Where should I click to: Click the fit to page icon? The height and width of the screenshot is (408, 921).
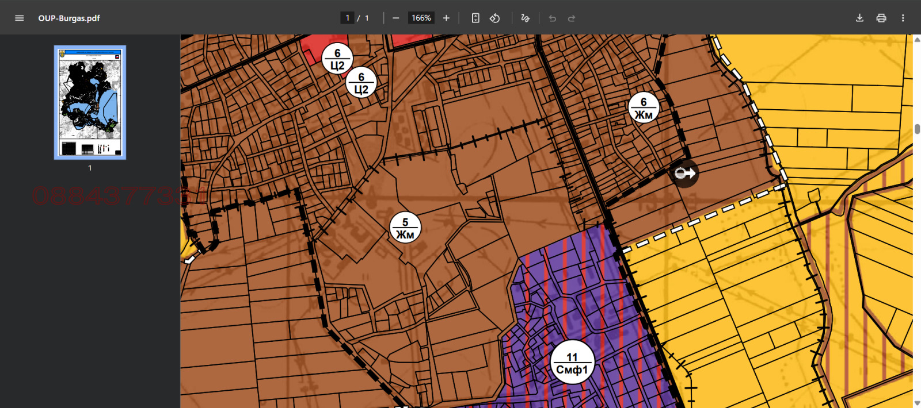pos(475,18)
